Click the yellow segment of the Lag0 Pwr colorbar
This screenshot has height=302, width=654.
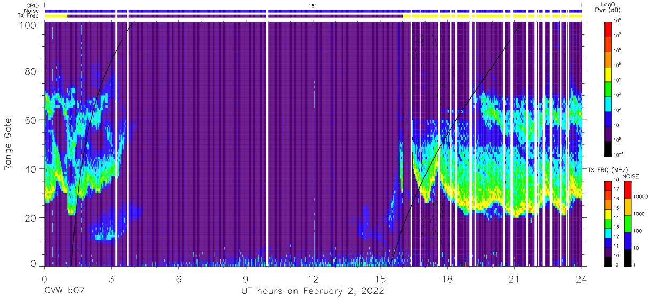click(609, 74)
